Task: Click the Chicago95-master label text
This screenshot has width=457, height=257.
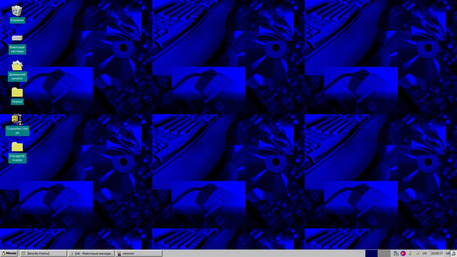Action: click(x=17, y=158)
